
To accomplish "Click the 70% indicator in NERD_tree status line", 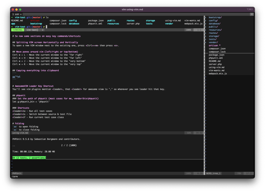I will [239, 173].
